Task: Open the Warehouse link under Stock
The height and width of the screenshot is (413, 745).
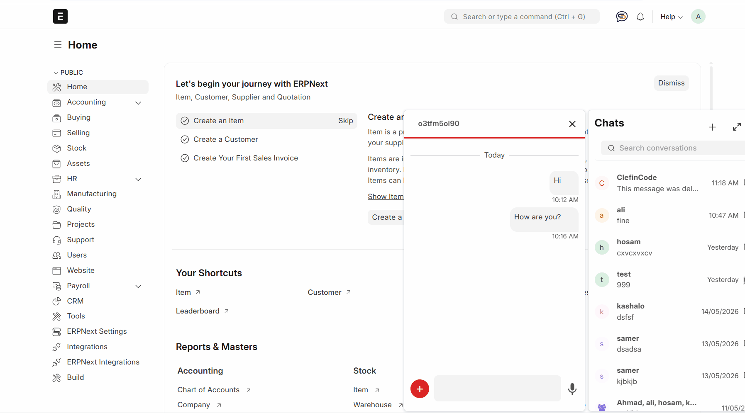Action: [x=378, y=405]
